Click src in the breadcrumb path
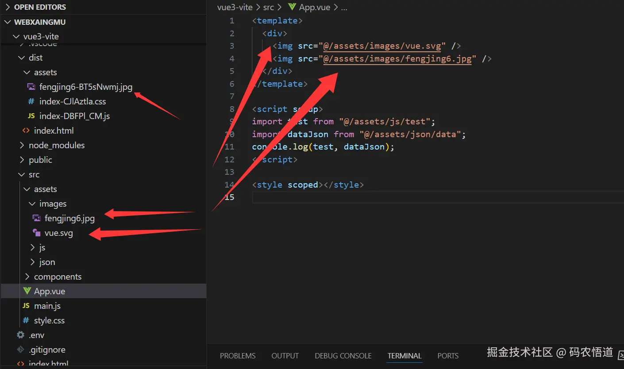This screenshot has width=624, height=369. (x=269, y=8)
